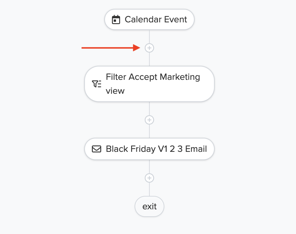Open the Filter Accept Marketing view node
The height and width of the screenshot is (234, 296).
coord(149,84)
